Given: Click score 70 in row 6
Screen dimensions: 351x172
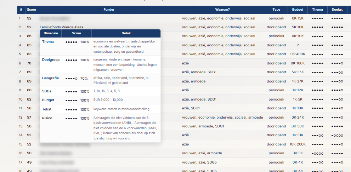Looking at the screenshot, I should 29,63.
